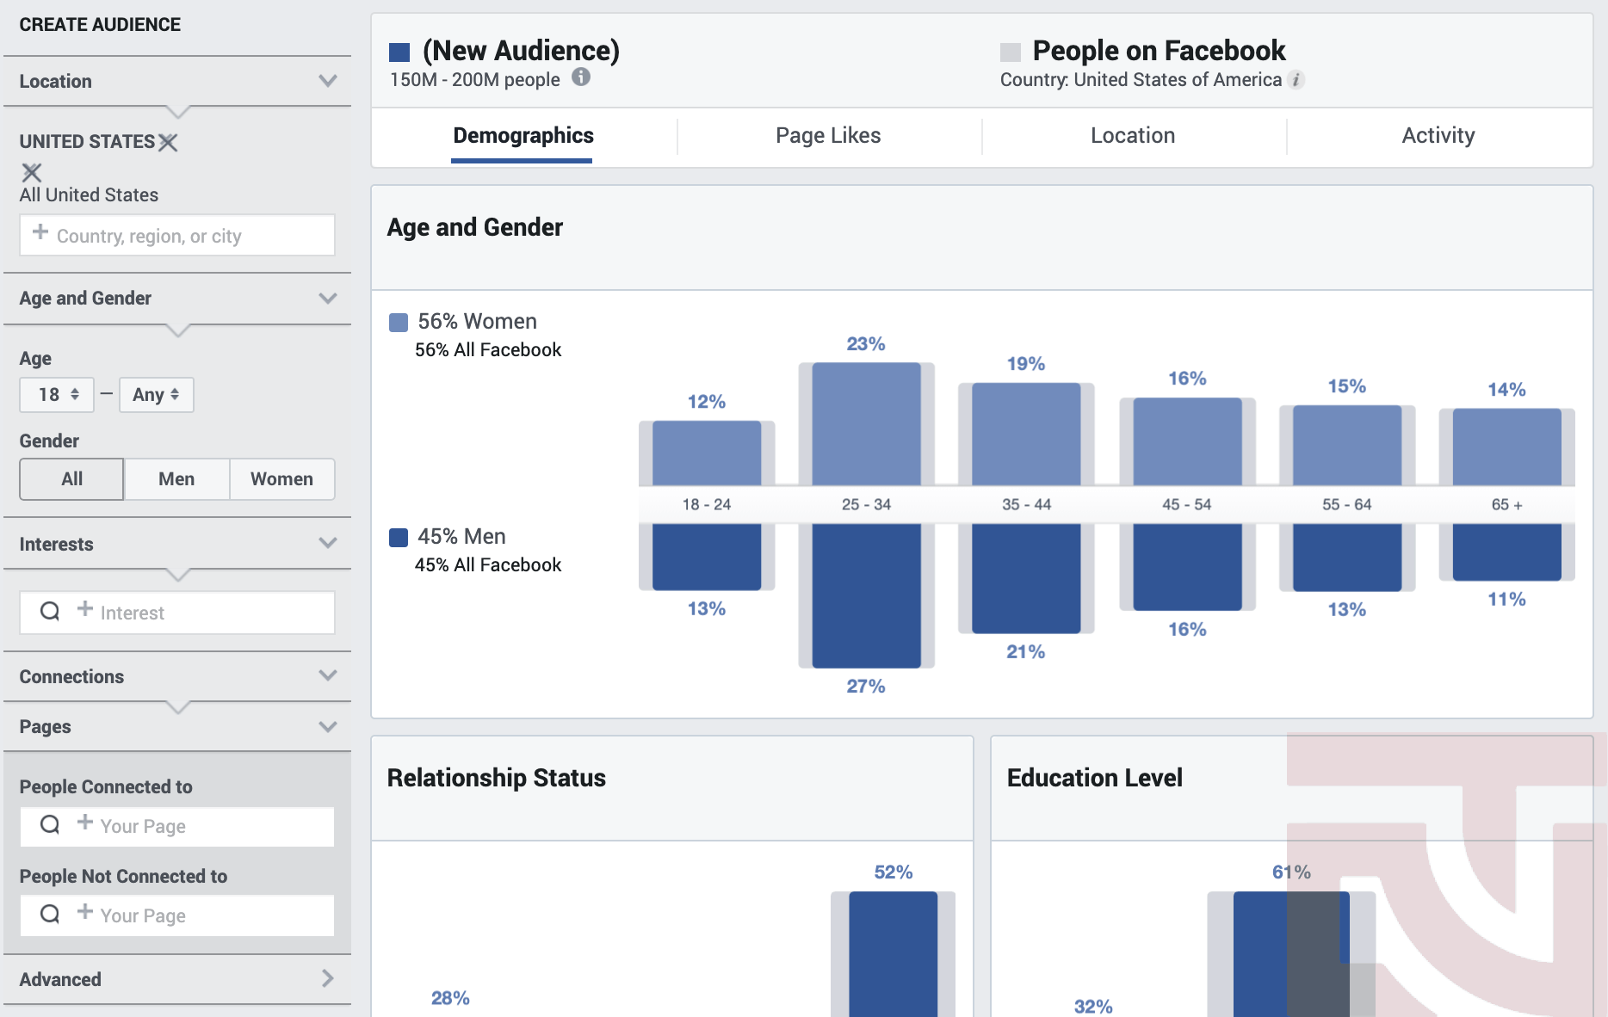Expand the Advanced section arrow

click(x=328, y=978)
